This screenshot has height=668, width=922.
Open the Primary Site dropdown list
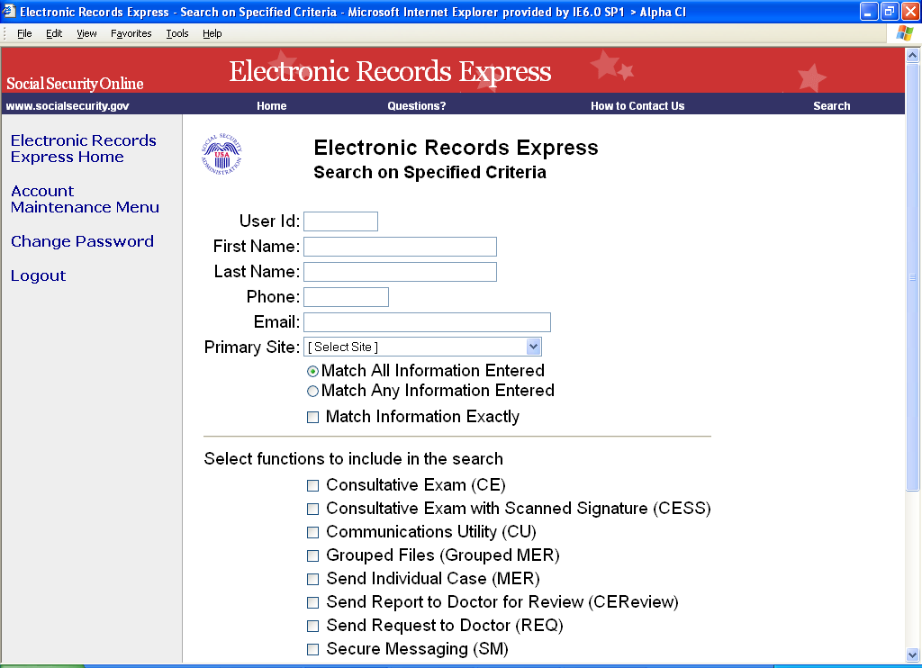pyautogui.click(x=422, y=347)
